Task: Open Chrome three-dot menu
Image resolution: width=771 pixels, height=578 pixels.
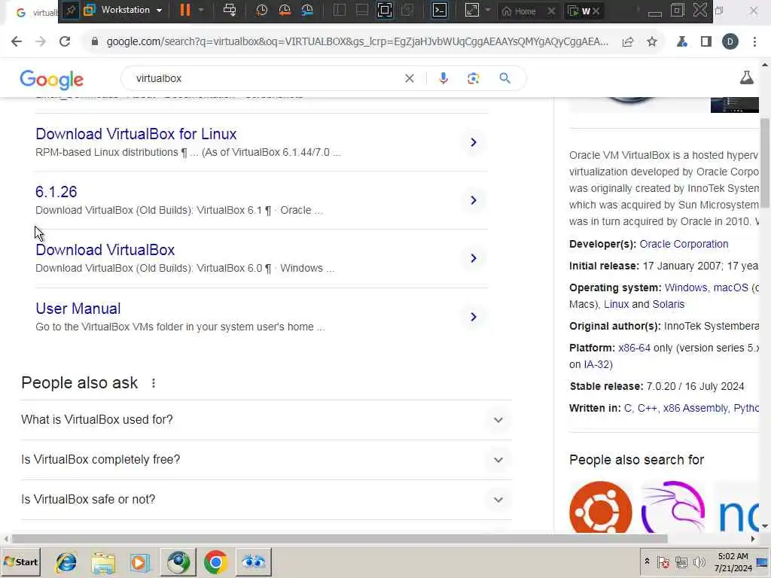Action: pyautogui.click(x=754, y=42)
